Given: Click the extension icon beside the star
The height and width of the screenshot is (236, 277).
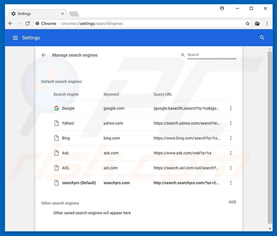Looking at the screenshot, I should (257, 23).
